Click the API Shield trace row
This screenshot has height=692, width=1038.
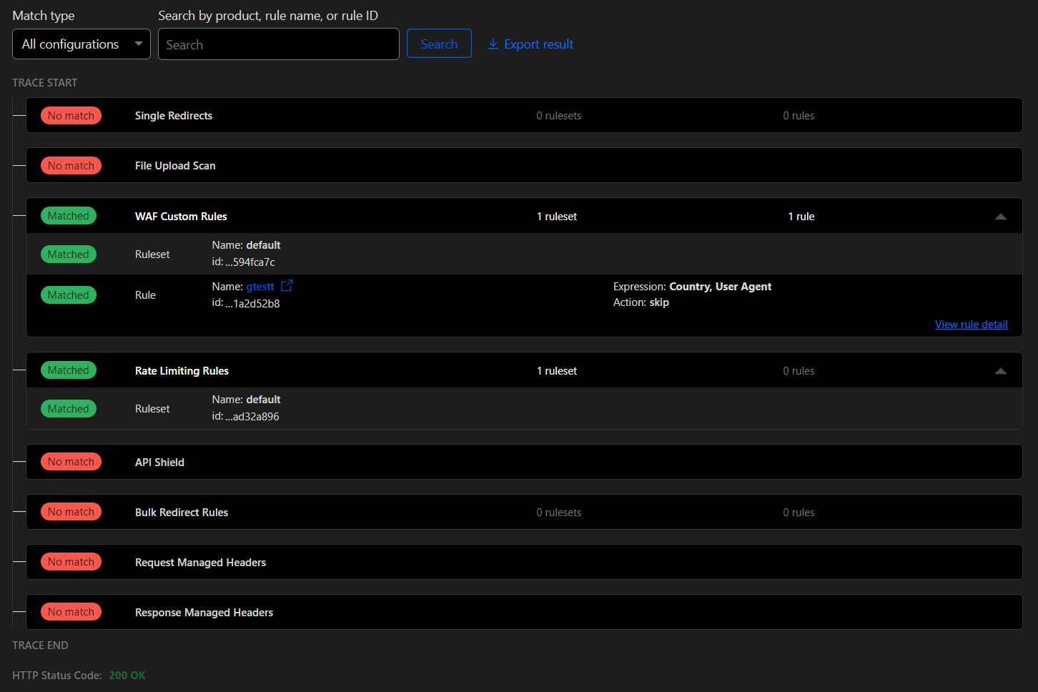[x=524, y=463]
